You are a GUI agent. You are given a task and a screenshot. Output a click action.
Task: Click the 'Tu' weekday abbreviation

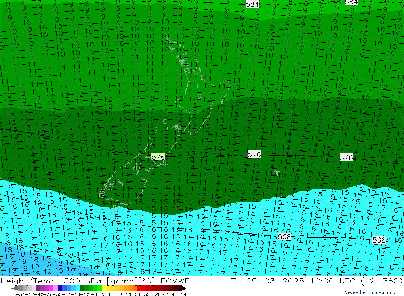point(236,281)
